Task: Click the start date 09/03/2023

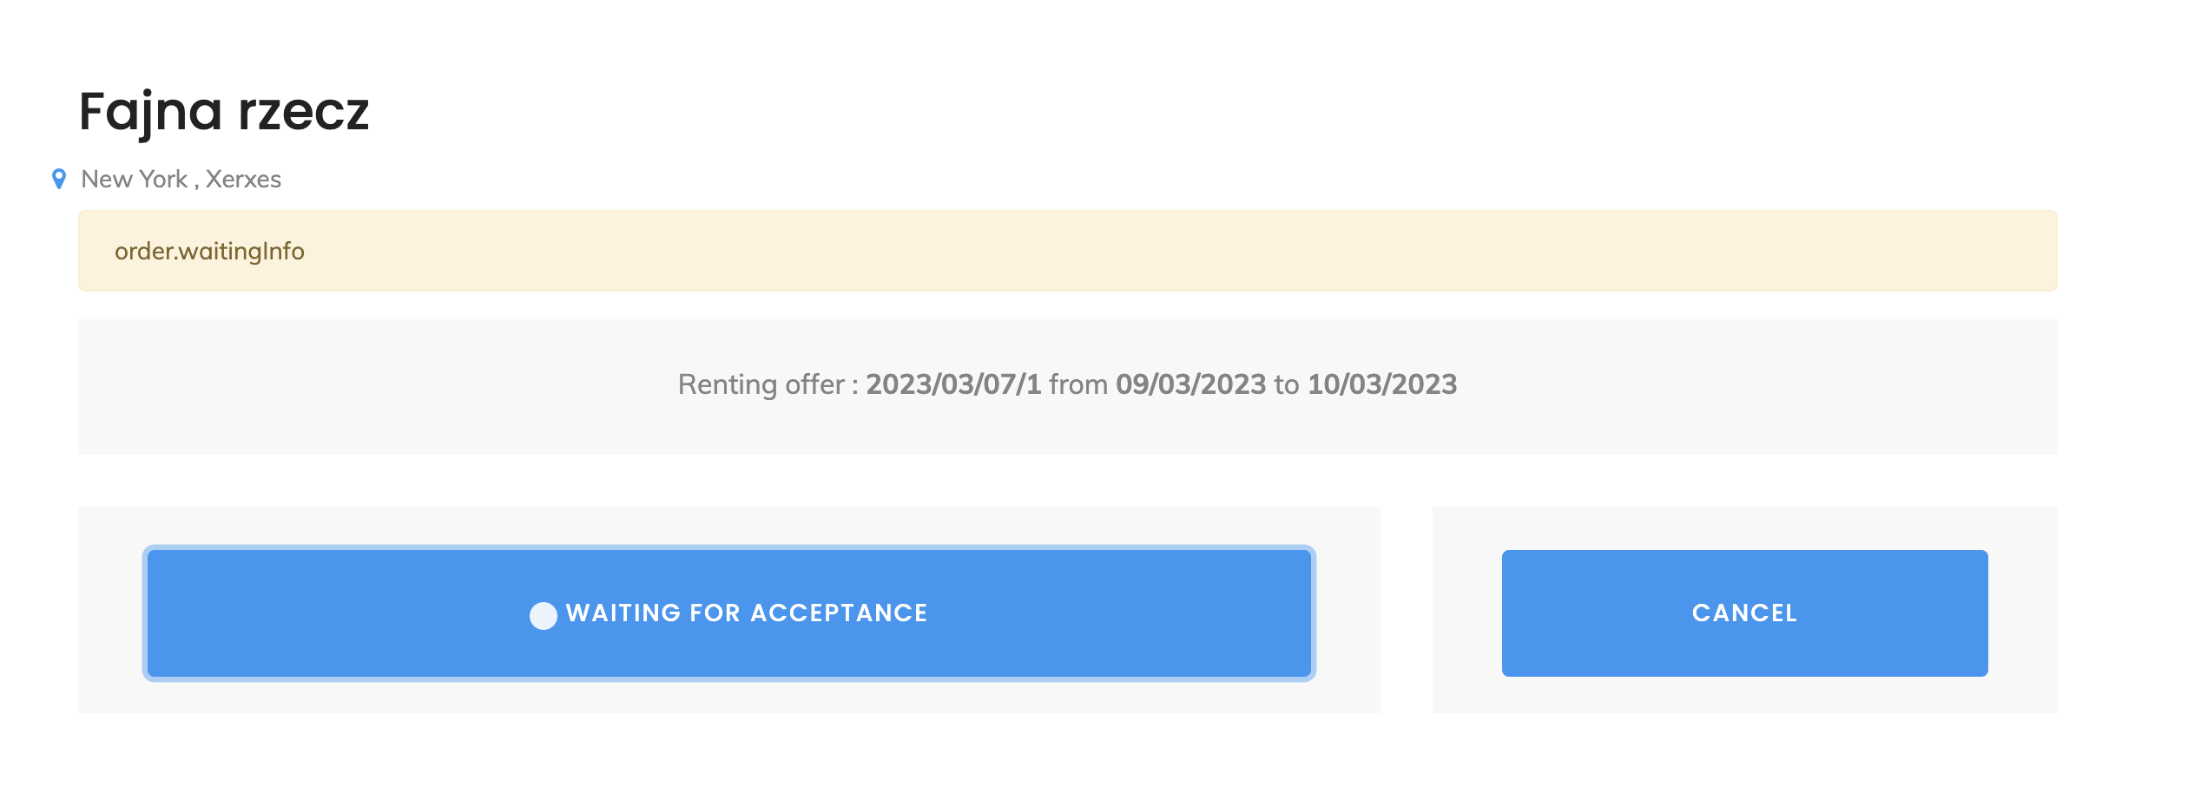Action: tap(1190, 384)
